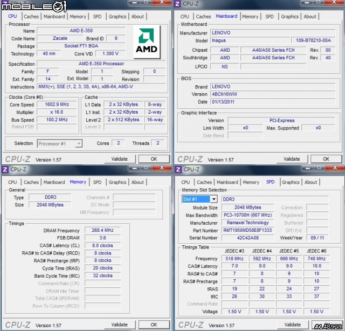Screen dimensions: 345x331
Task: Click the Specification field AMD E-350 Processor
Action: click(x=101, y=64)
